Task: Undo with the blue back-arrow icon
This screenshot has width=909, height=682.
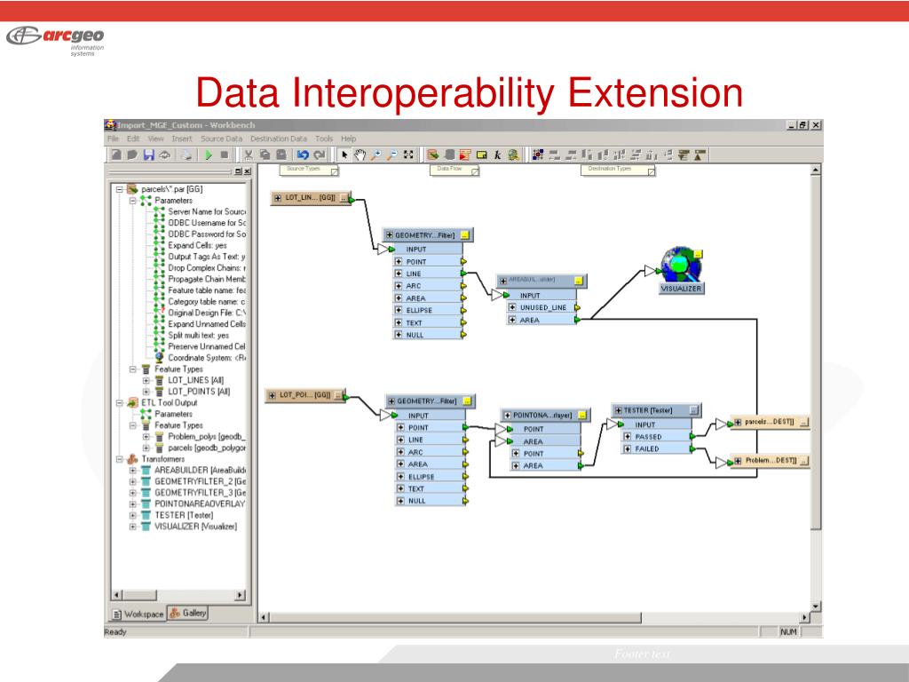Action: pyautogui.click(x=303, y=155)
